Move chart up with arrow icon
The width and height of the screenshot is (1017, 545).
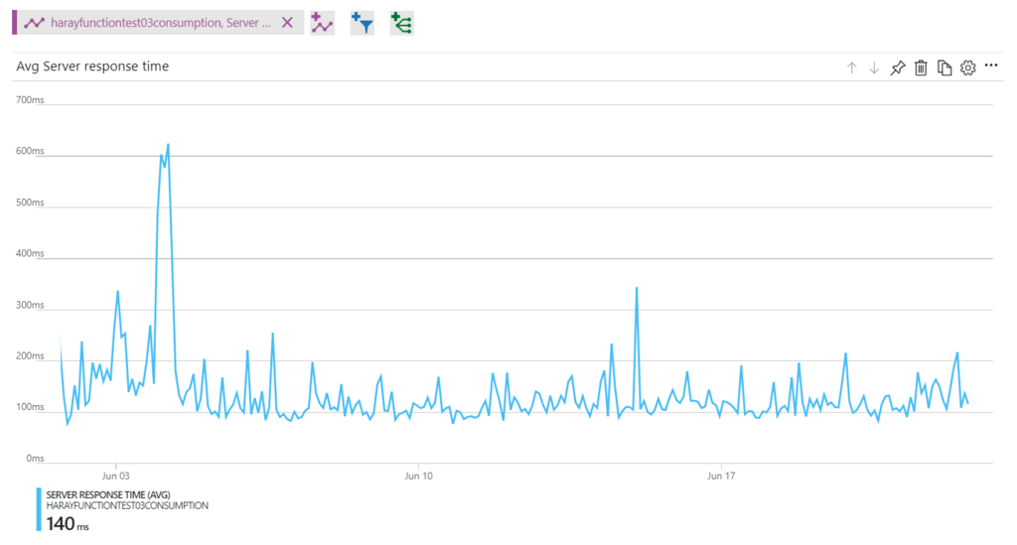pyautogui.click(x=851, y=68)
